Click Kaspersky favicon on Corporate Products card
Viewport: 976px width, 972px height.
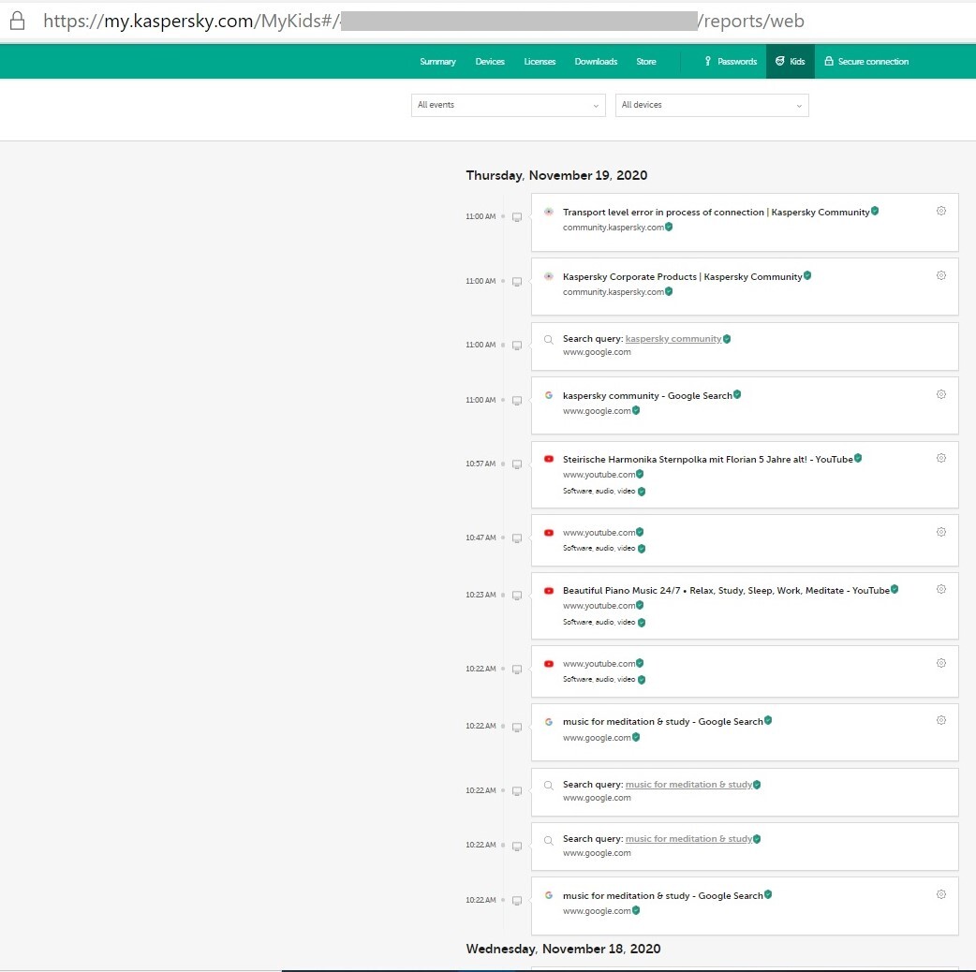pos(548,276)
